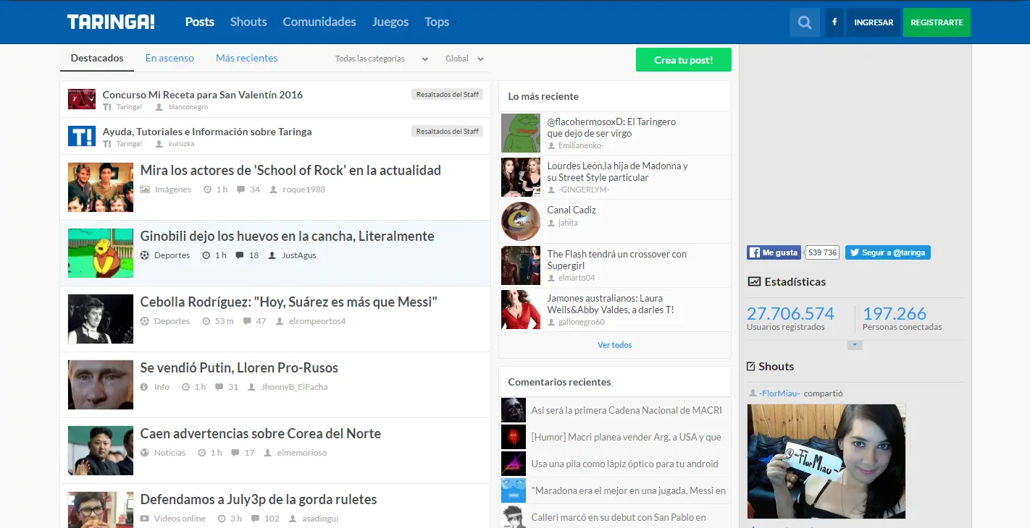Viewport: 1030px width, 528px height.
Task: Click the 27.706.574 registered users figure
Action: [790, 314]
